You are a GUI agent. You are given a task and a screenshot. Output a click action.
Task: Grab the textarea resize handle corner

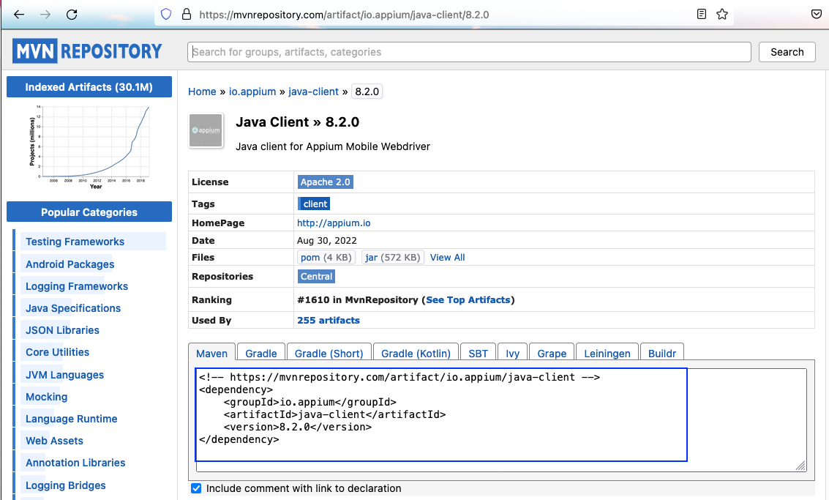tap(800, 466)
